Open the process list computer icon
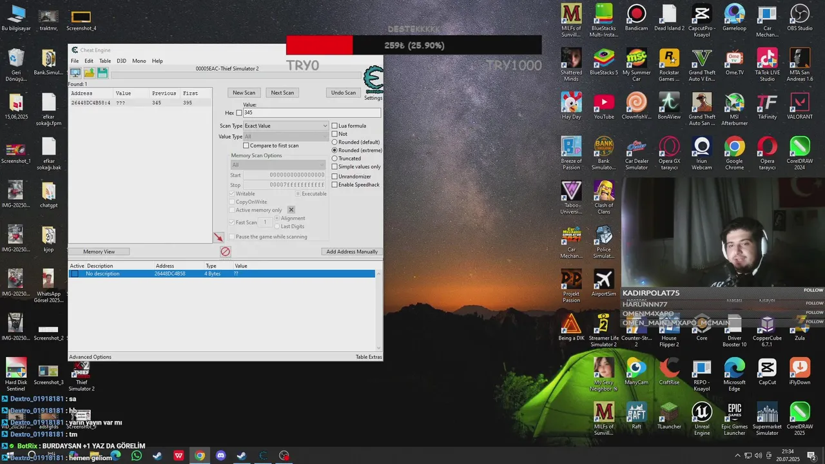 click(x=75, y=73)
